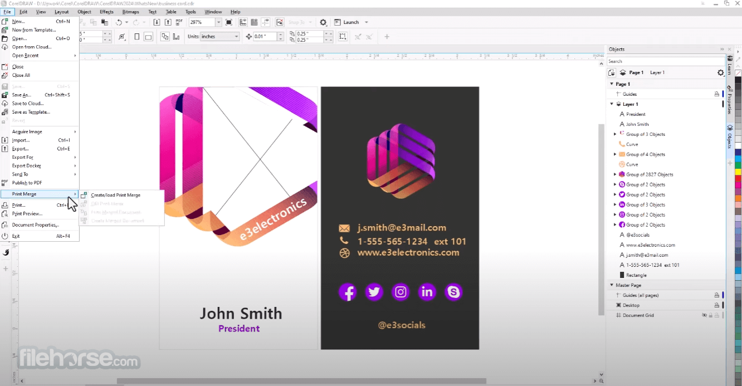Switch to the Learn docker tab
The width and height of the screenshot is (742, 386).
coord(730,66)
